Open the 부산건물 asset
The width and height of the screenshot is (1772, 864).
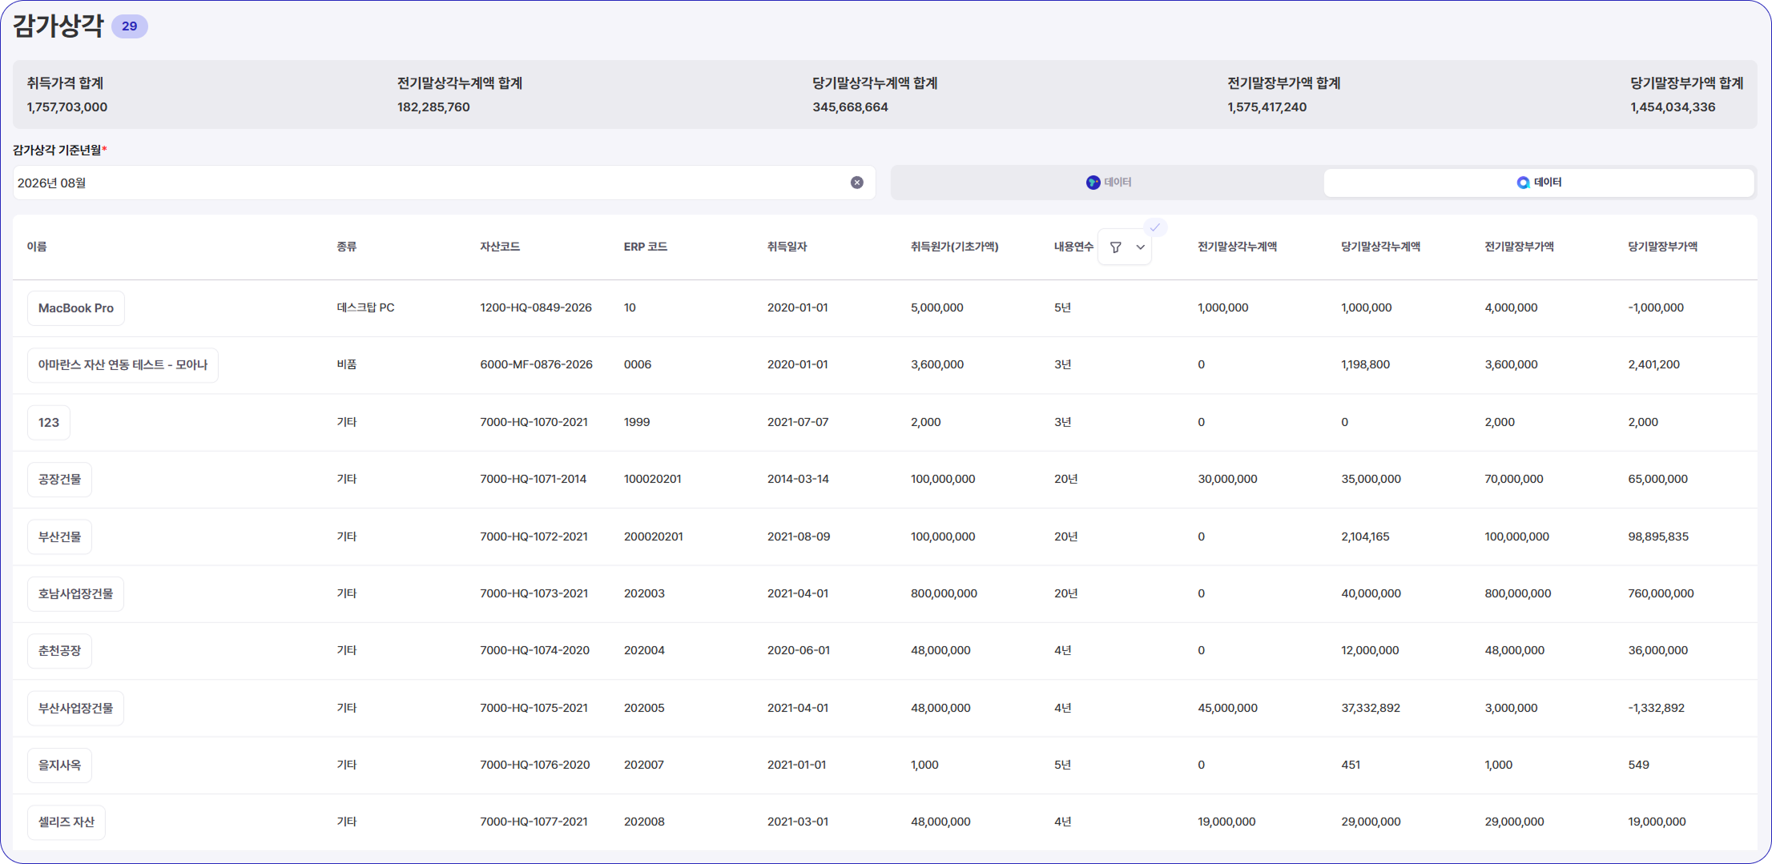[x=59, y=536]
